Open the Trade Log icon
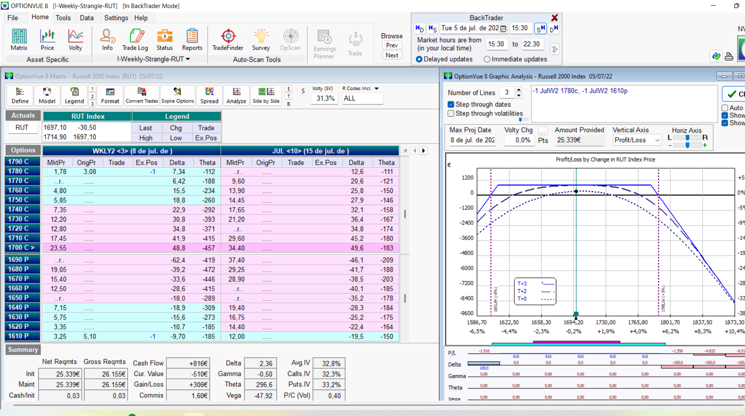This screenshot has height=416, width=745. tap(135, 39)
